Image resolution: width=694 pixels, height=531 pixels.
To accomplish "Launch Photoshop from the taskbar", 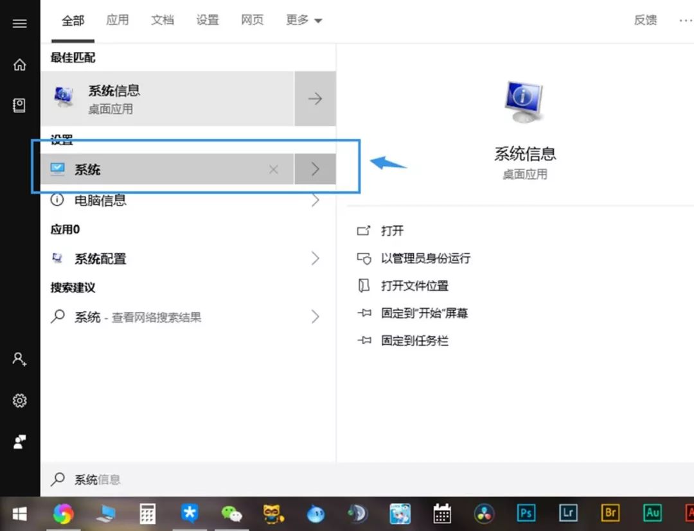I will pos(526,513).
